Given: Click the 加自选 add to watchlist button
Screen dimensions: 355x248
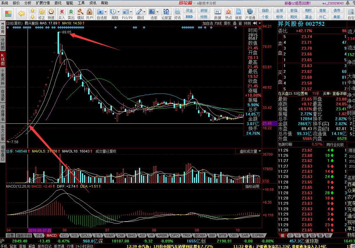Looking at the screenshot, I should 208,23.
